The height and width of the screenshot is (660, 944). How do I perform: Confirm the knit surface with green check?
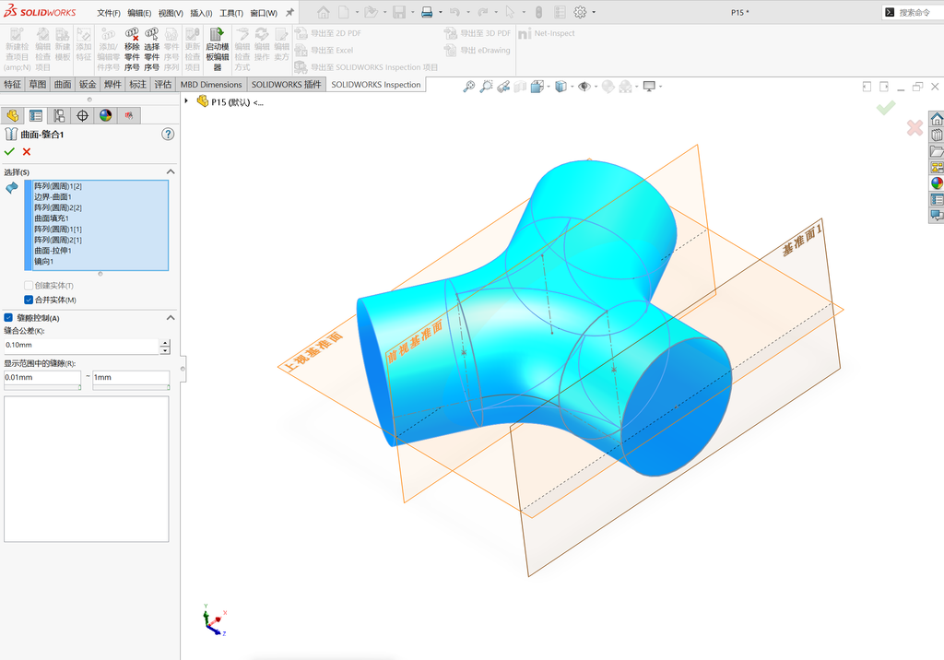click(x=9, y=152)
